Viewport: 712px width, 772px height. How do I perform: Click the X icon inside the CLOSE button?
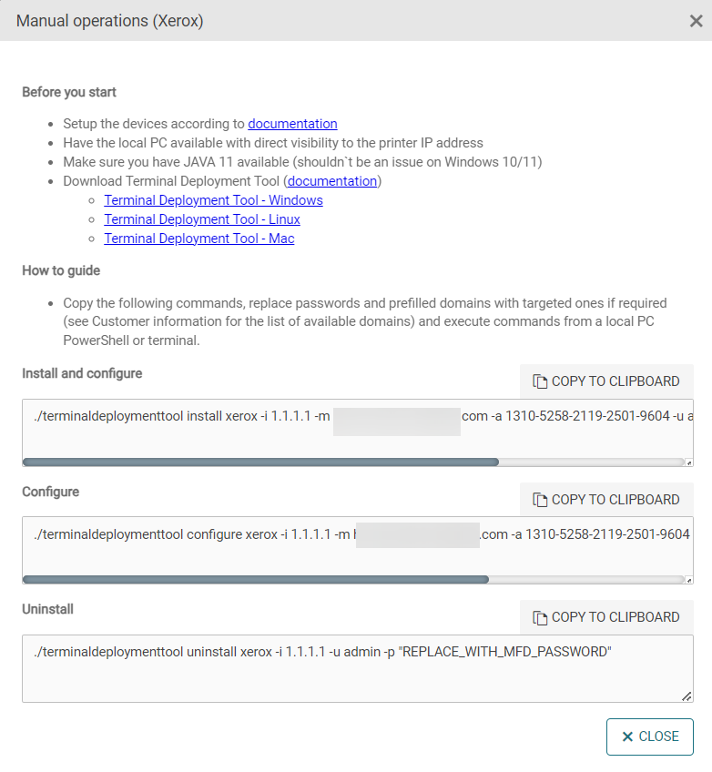click(x=627, y=736)
